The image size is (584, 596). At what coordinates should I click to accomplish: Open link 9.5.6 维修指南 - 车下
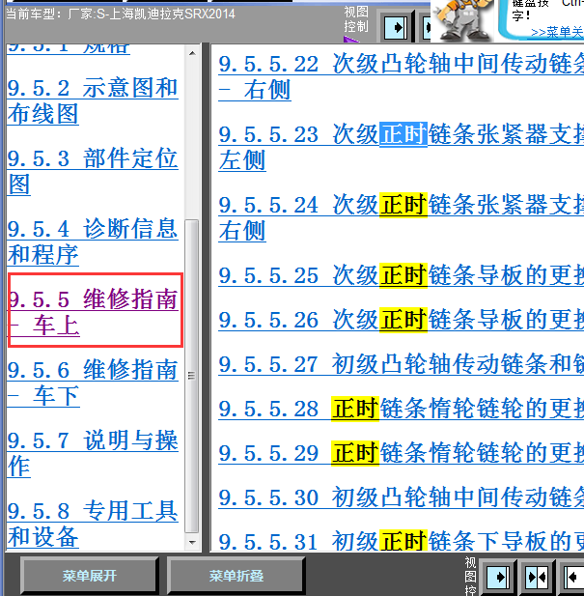(93, 383)
